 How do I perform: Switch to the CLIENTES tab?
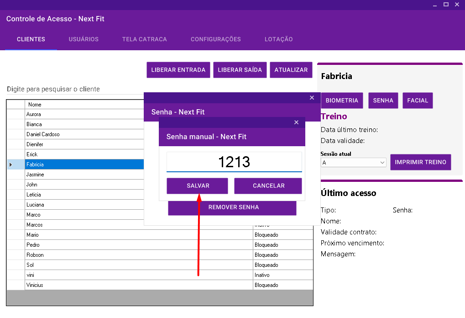31,39
